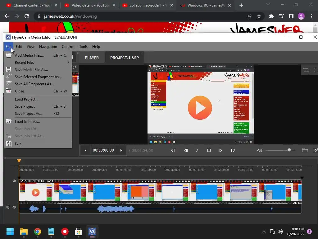Image resolution: width=318 pixels, height=239 pixels.
Task: Click Add Media Files folder icon
Action: click(8, 55)
